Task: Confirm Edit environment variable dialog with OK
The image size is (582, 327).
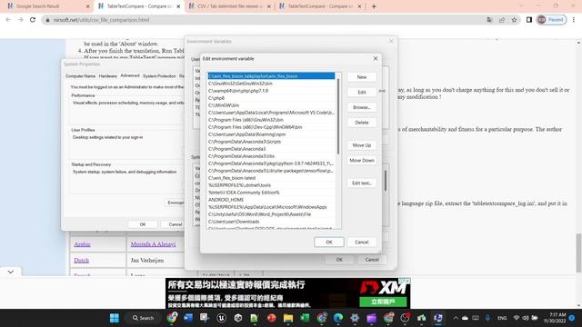Action: 329,243
